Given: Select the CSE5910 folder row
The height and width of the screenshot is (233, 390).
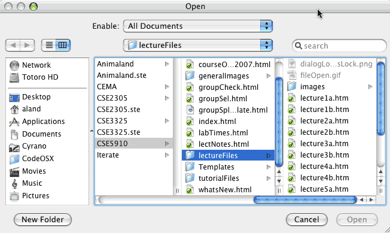Looking at the screenshot, I should (x=134, y=144).
